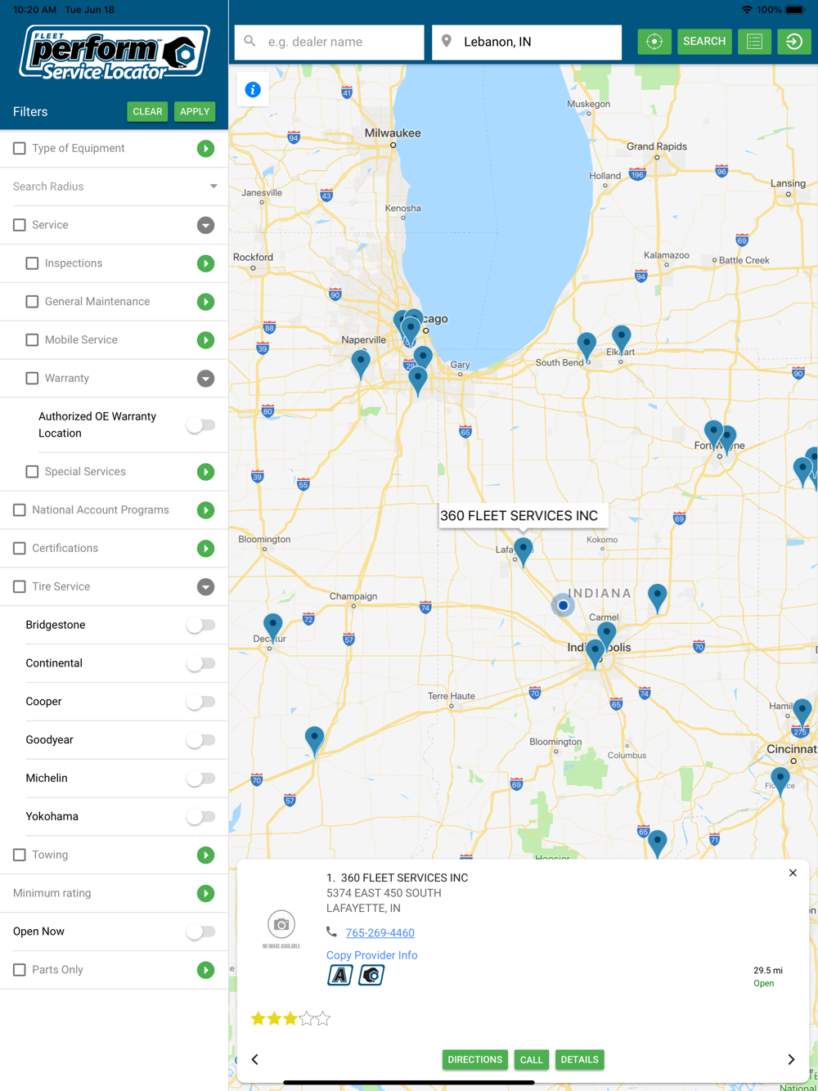Expand the Towing filter arrow
The height and width of the screenshot is (1091, 818).
(x=205, y=855)
